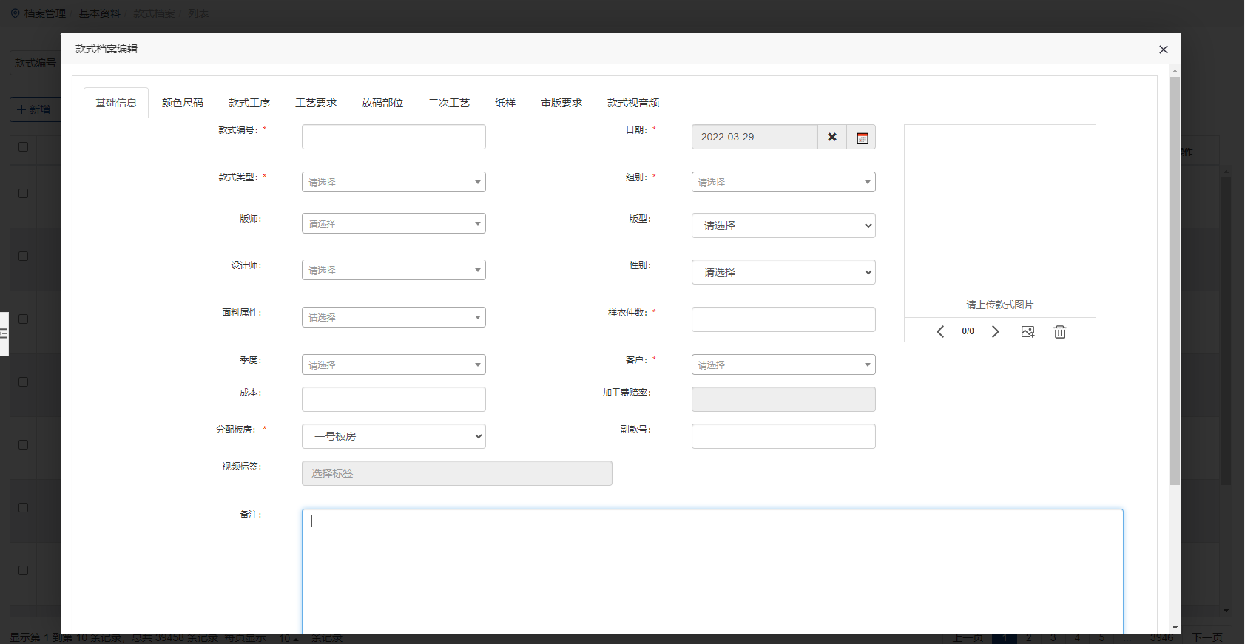This screenshot has height=644, width=1245.
Task: Click the 选择标签 video tag button
Action: pos(456,473)
